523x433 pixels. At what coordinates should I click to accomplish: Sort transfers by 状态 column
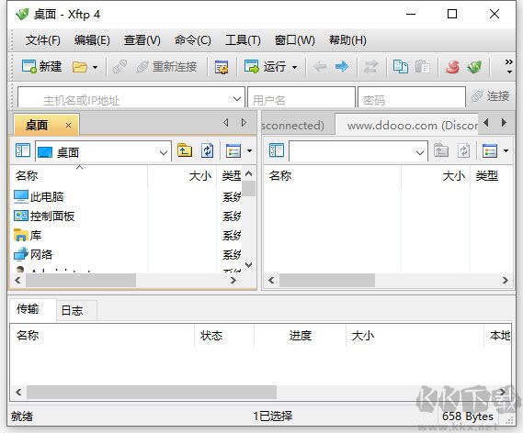[x=223, y=336]
